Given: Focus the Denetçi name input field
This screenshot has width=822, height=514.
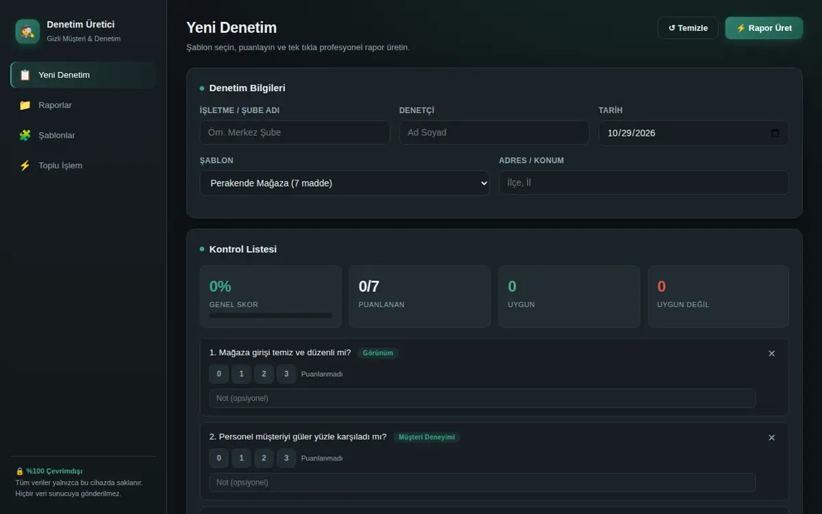Looking at the screenshot, I should coord(494,132).
